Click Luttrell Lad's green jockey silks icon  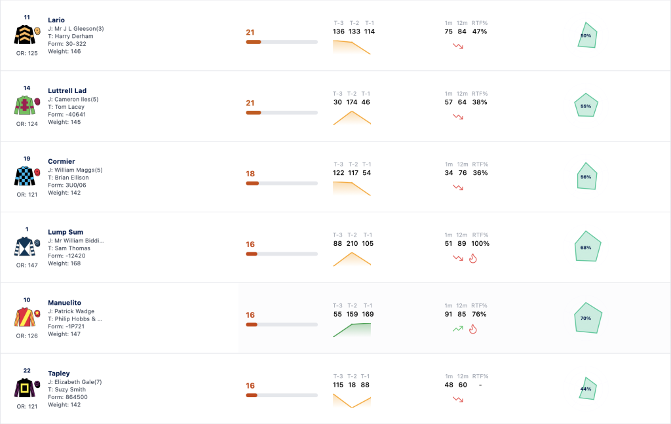point(24,106)
